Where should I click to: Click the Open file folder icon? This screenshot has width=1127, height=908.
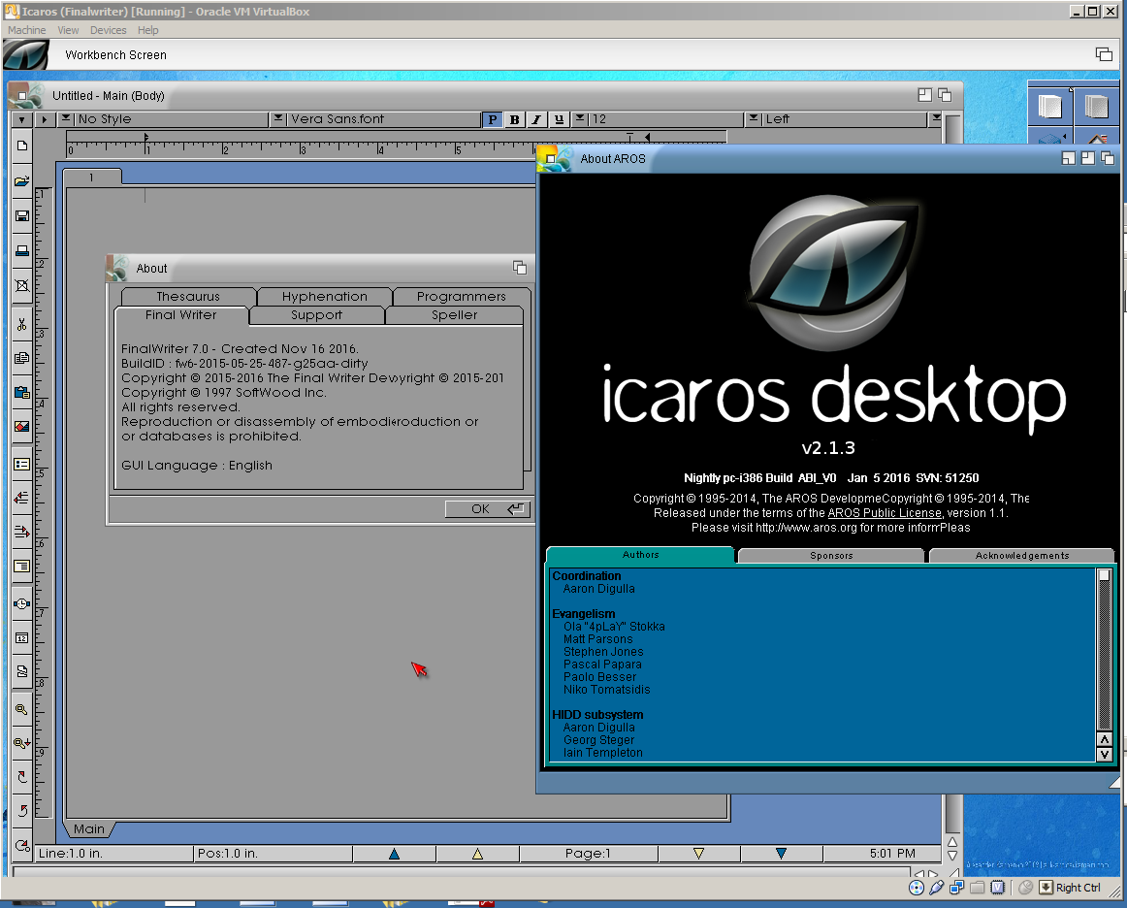[22, 181]
